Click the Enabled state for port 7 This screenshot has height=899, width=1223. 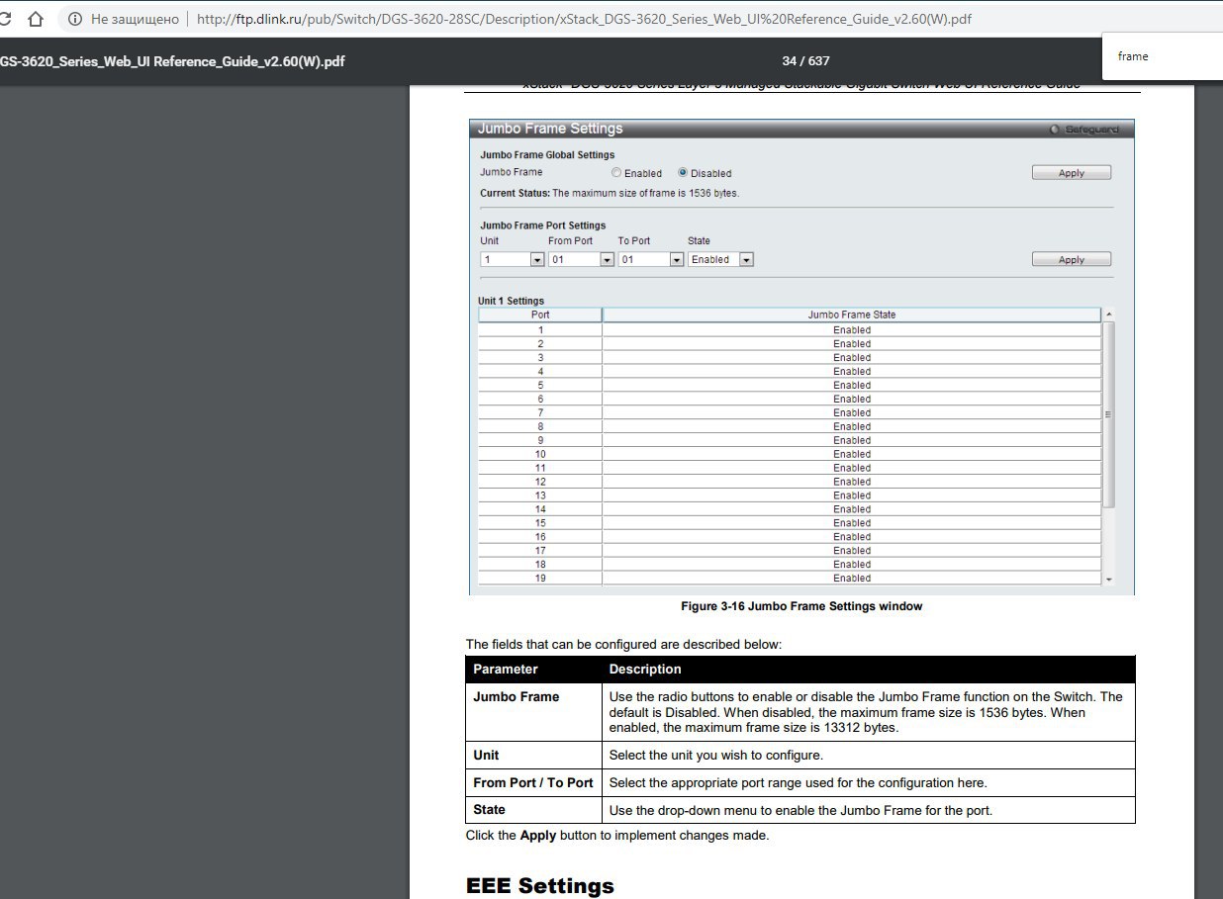852,413
